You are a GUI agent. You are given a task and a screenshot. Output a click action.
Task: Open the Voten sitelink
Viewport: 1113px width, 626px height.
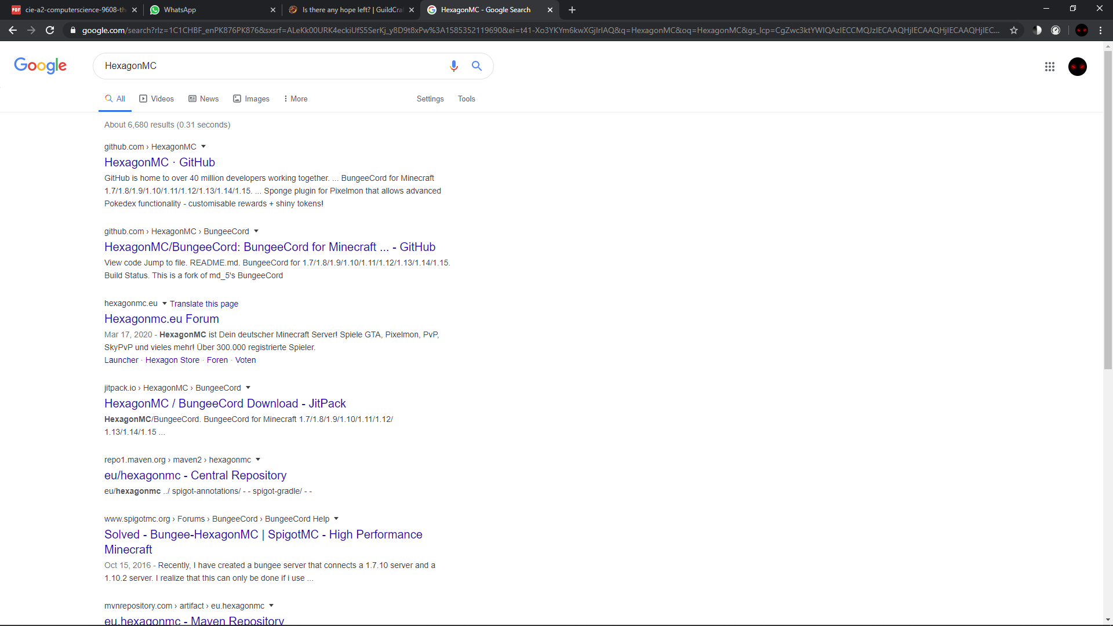(246, 360)
